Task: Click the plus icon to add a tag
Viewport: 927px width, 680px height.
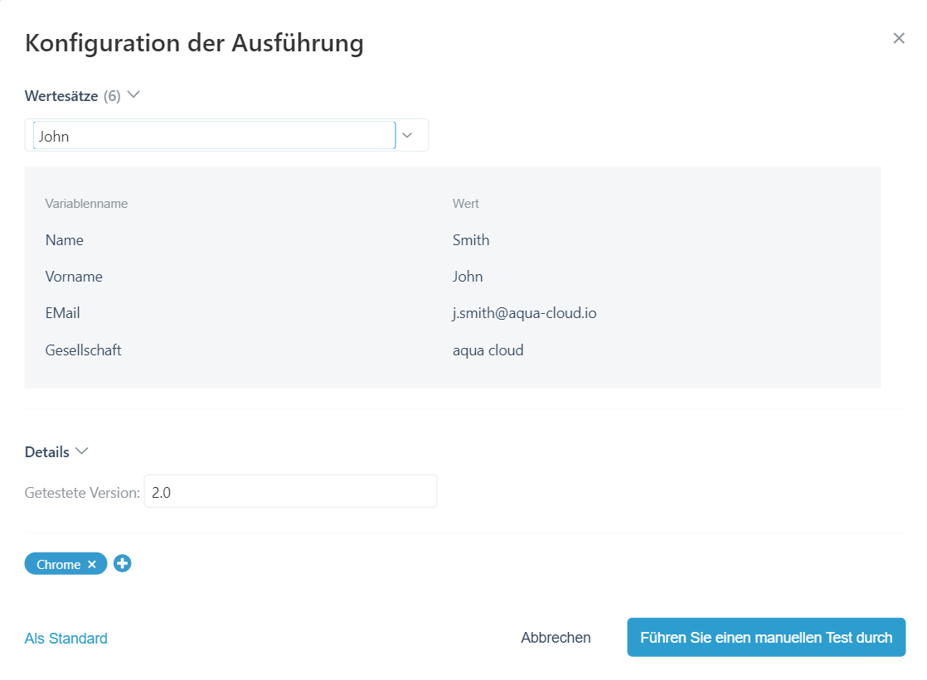Action: tap(123, 564)
